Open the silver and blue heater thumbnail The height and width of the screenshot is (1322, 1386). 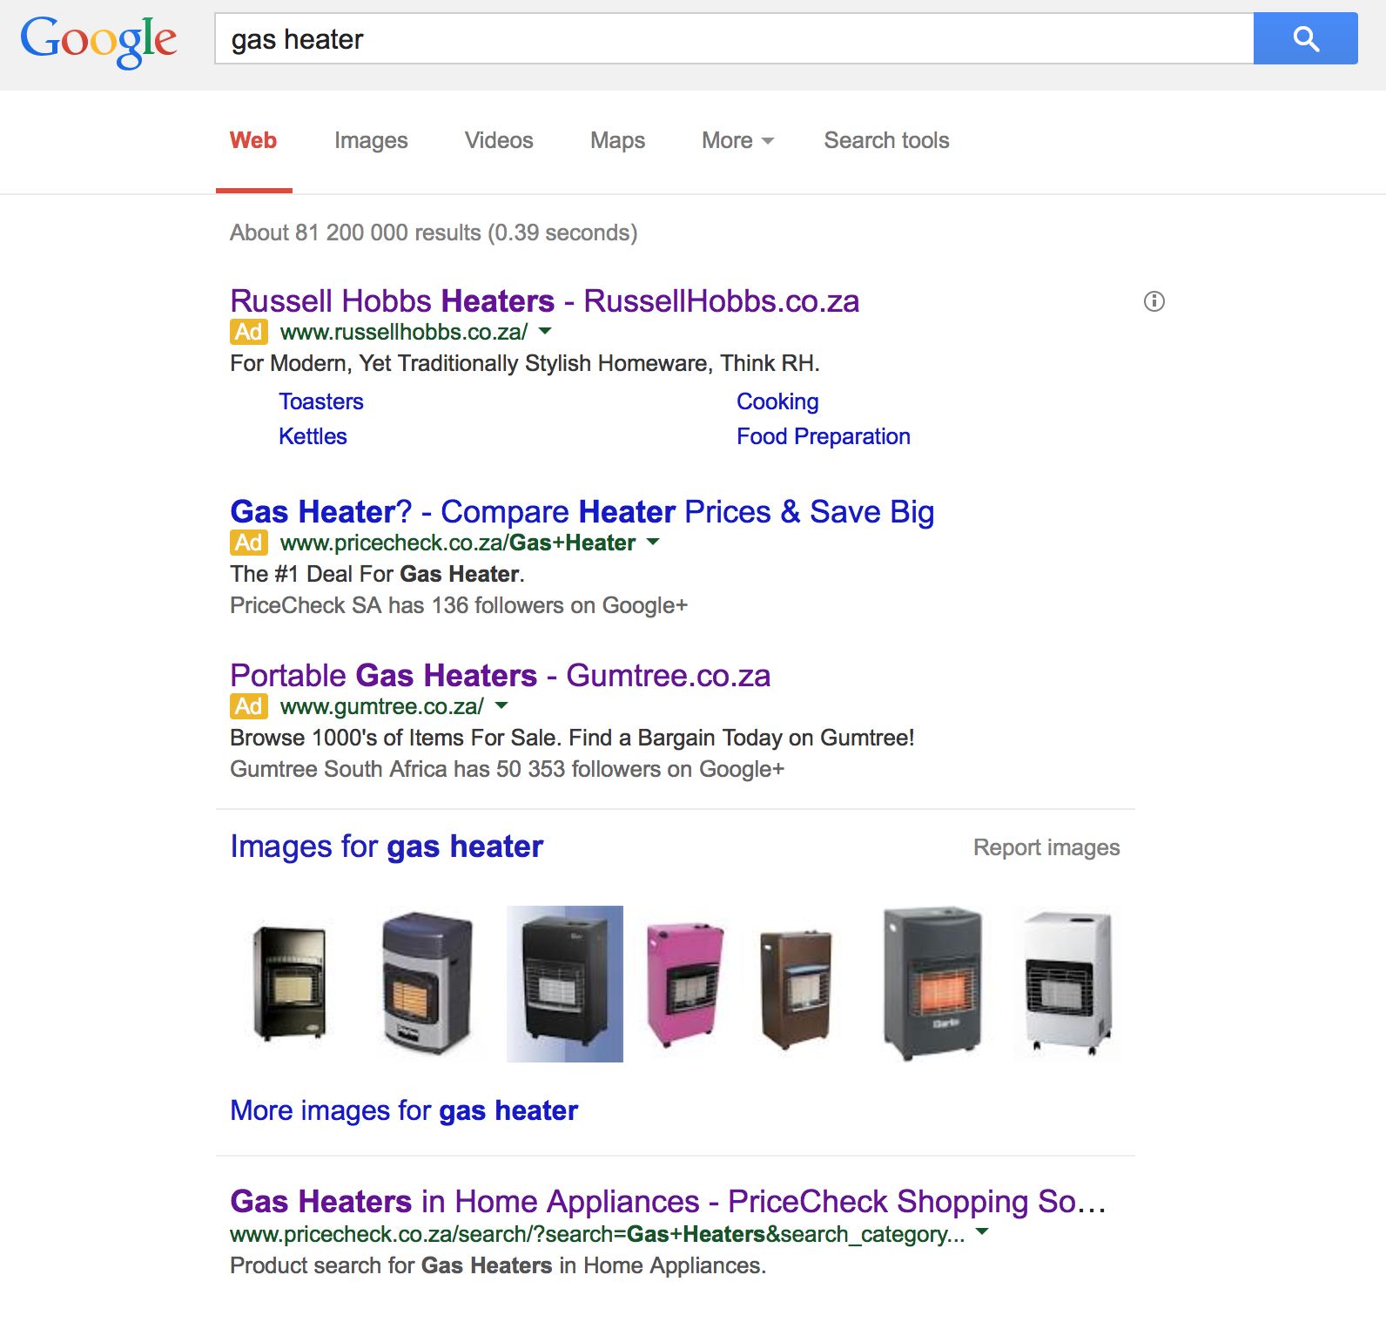[427, 983]
